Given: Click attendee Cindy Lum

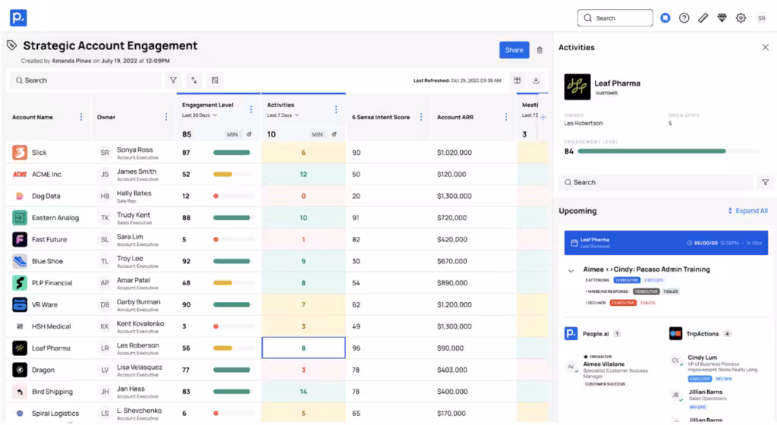Looking at the screenshot, I should (702, 357).
